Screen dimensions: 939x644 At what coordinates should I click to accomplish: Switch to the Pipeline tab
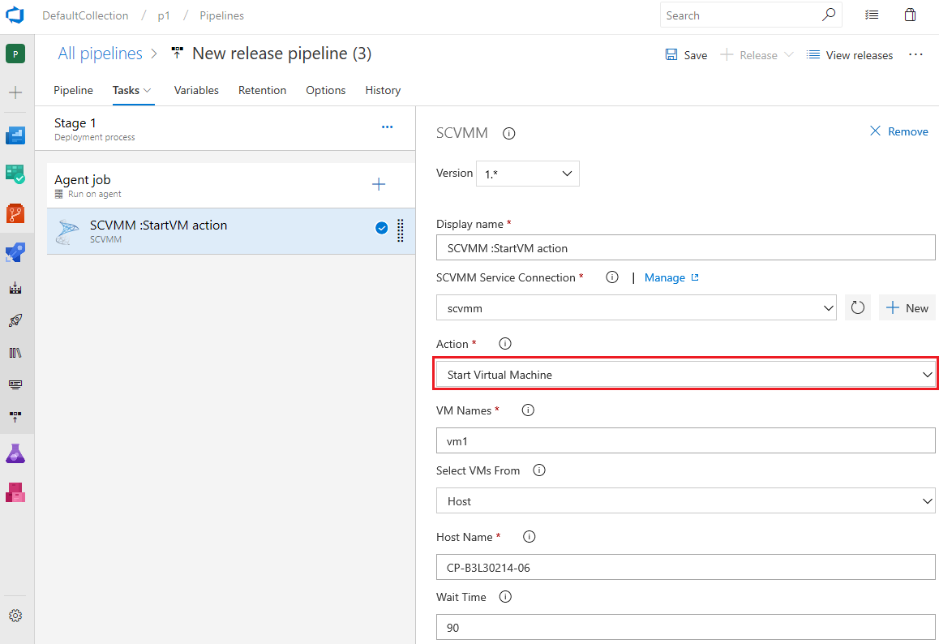click(x=73, y=90)
